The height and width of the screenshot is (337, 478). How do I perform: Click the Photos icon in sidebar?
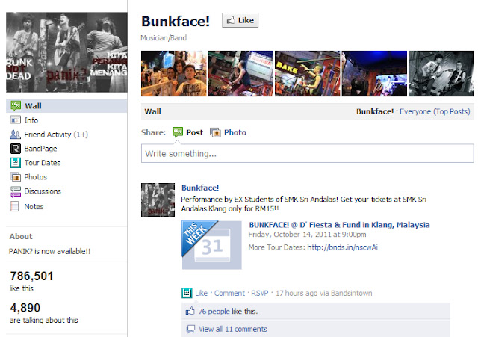pos(16,177)
